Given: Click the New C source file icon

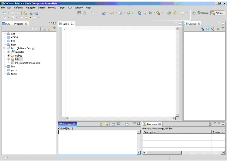Looking at the screenshot, I should click(x=120, y=13).
